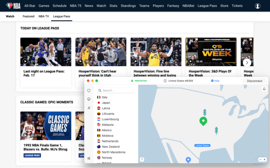The width and height of the screenshot is (270, 168).
Task: Select the League Pass sub-tab
Action: coord(62,16)
